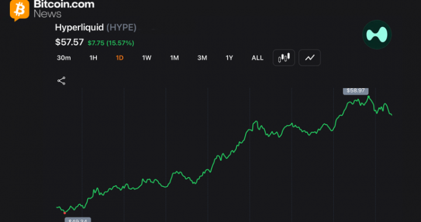Click the red low-point marker on chart
Screen dimensions: 421x222
65,213
